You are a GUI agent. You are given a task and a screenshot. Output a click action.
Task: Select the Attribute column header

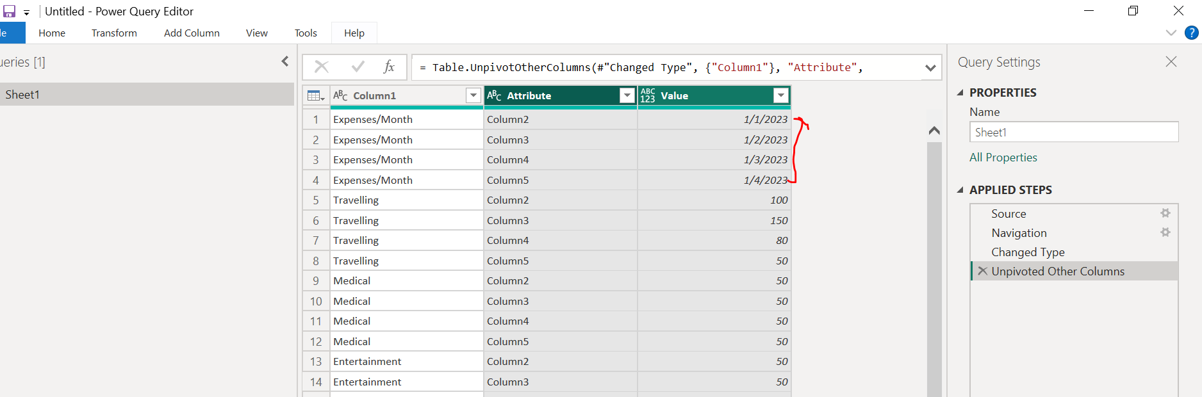tap(529, 95)
